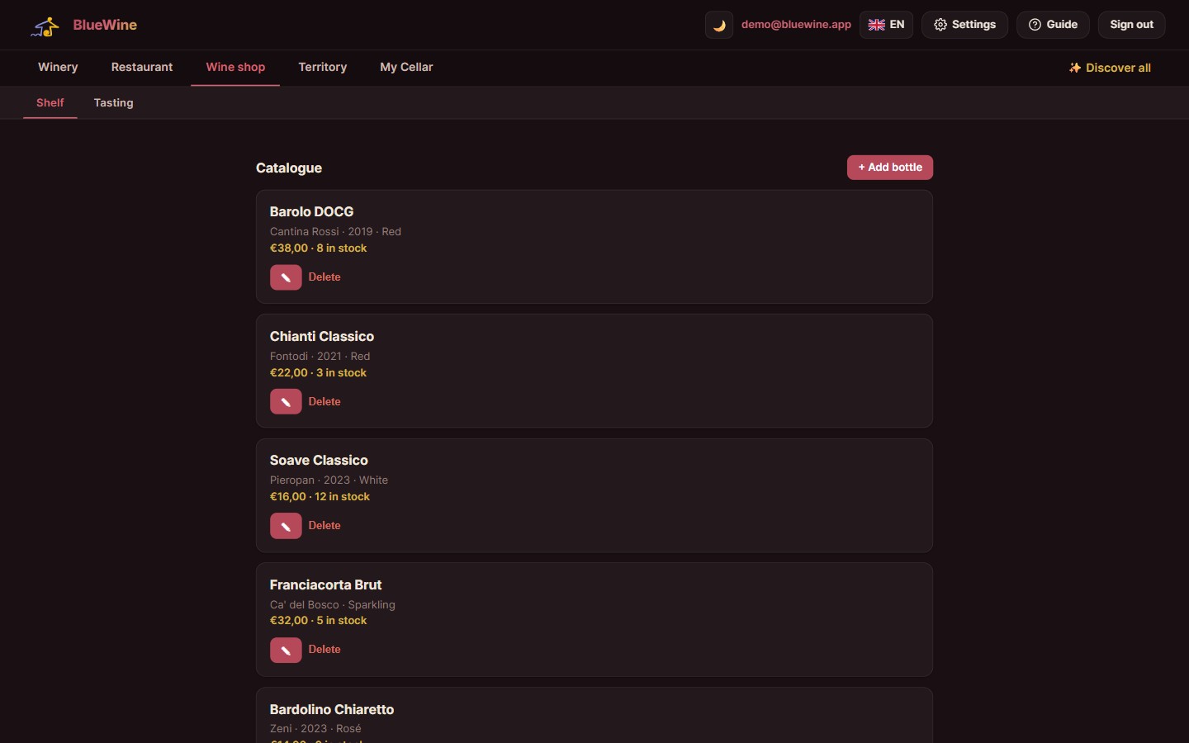Click 'Fontodi · 2021 · Red' text

pyautogui.click(x=320, y=357)
